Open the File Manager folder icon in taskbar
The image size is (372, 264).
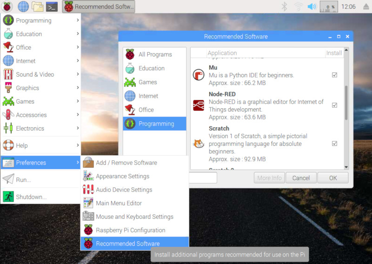pos(38,7)
